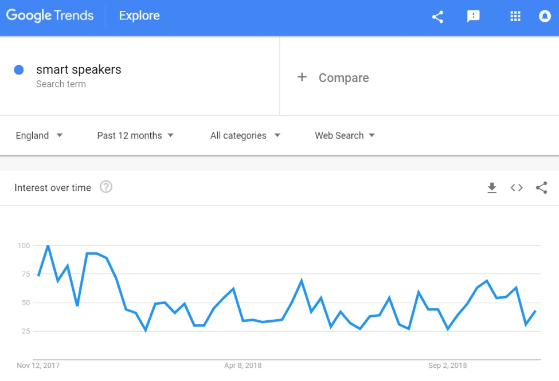Viewport: 559px width, 381px height.
Task: Expand the All categories dropdown
Action: pos(245,135)
